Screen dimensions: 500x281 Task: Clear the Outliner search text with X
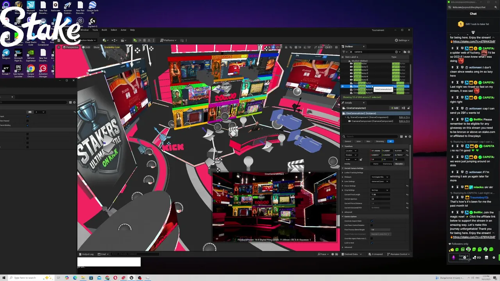[x=351, y=52]
